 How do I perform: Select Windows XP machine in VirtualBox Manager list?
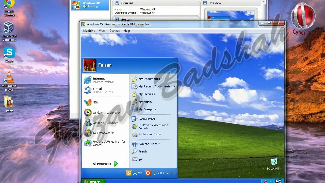90,5
